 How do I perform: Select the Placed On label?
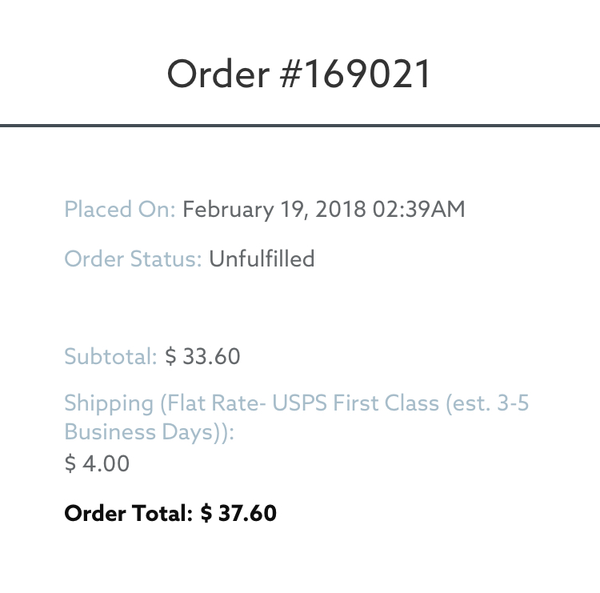click(x=120, y=210)
